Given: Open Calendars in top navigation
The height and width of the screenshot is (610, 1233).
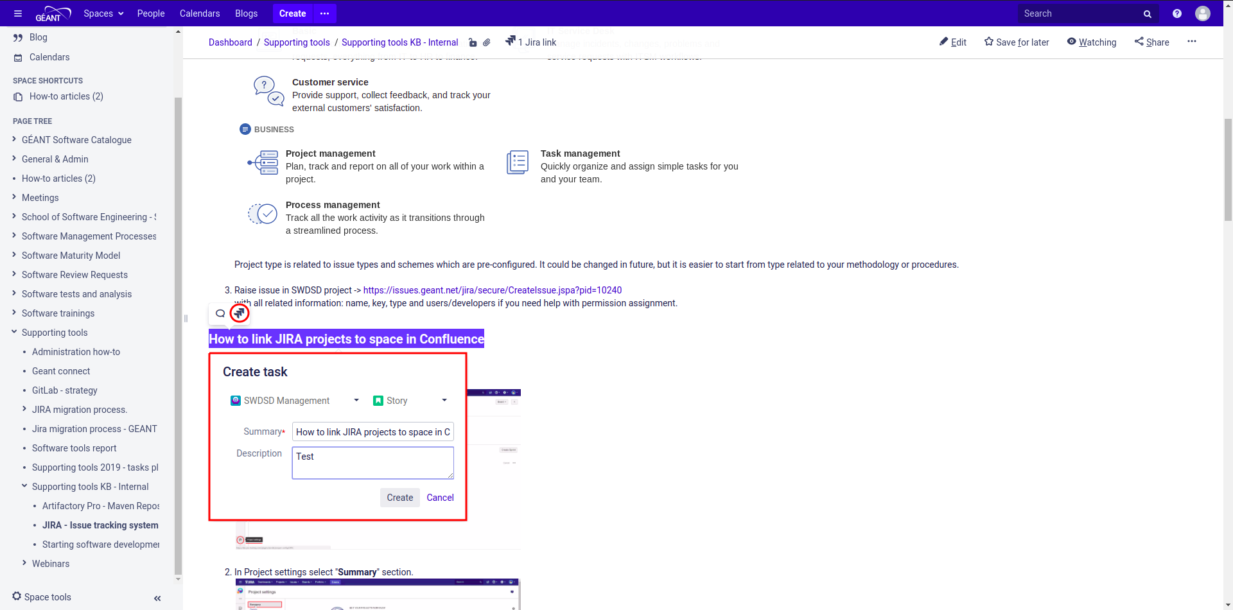Looking at the screenshot, I should point(200,13).
